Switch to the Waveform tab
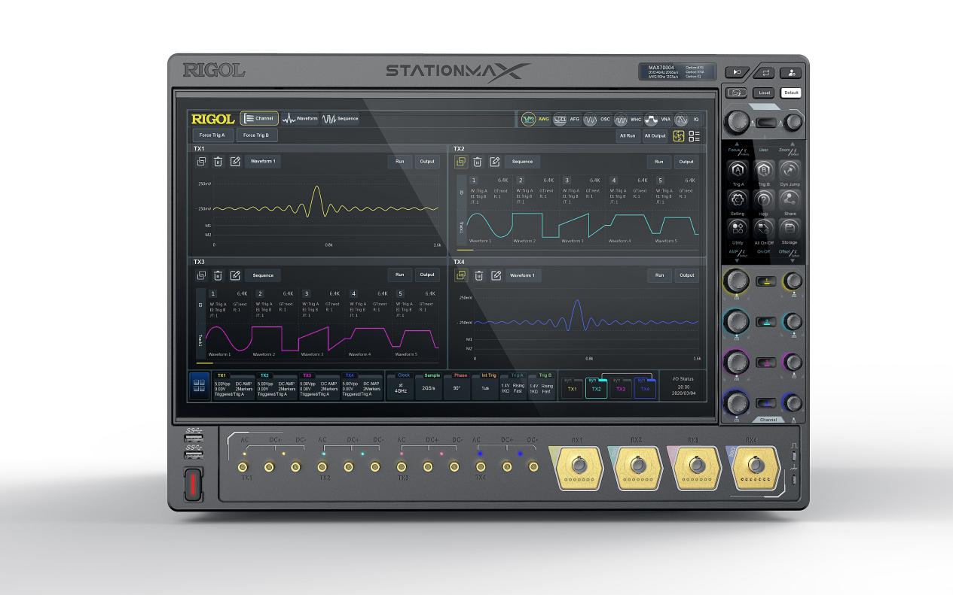 point(300,119)
